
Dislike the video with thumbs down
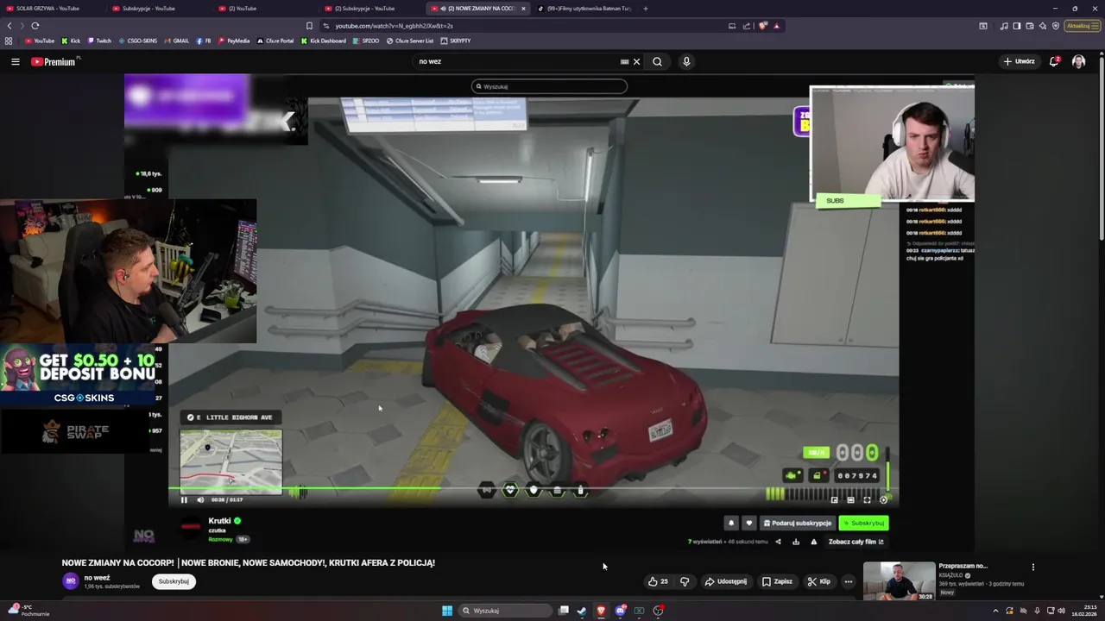coord(685,581)
